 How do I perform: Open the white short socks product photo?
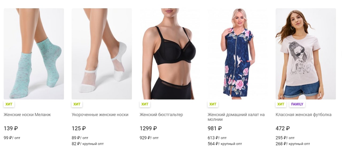pos(102,54)
